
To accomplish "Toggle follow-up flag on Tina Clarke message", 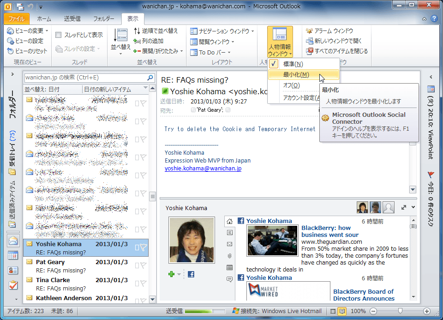I will [x=144, y=284].
